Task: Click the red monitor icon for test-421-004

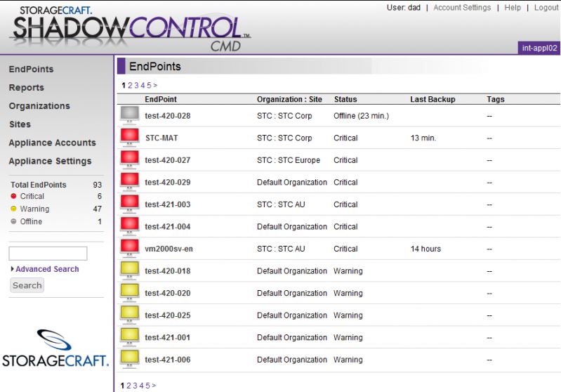Action: 129,226
